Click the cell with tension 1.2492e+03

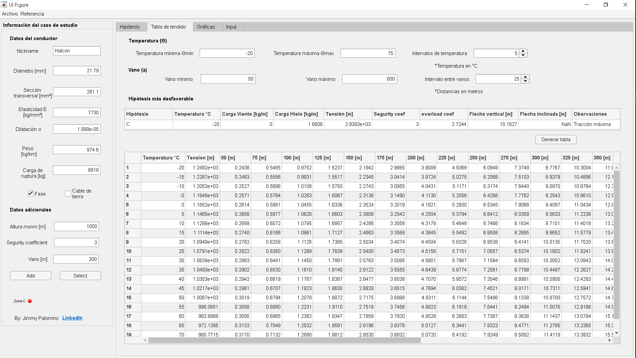[x=202, y=168]
